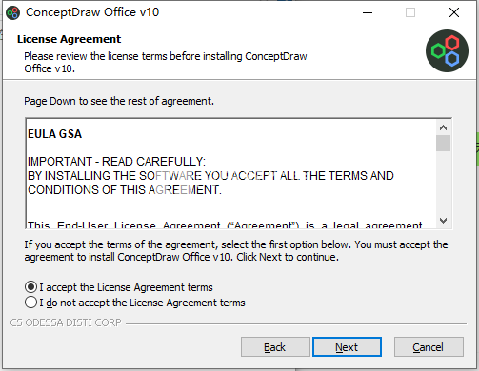Image resolution: width=479 pixels, height=371 pixels.
Task: Select I do not accept the License Agreement
Action: (135, 303)
